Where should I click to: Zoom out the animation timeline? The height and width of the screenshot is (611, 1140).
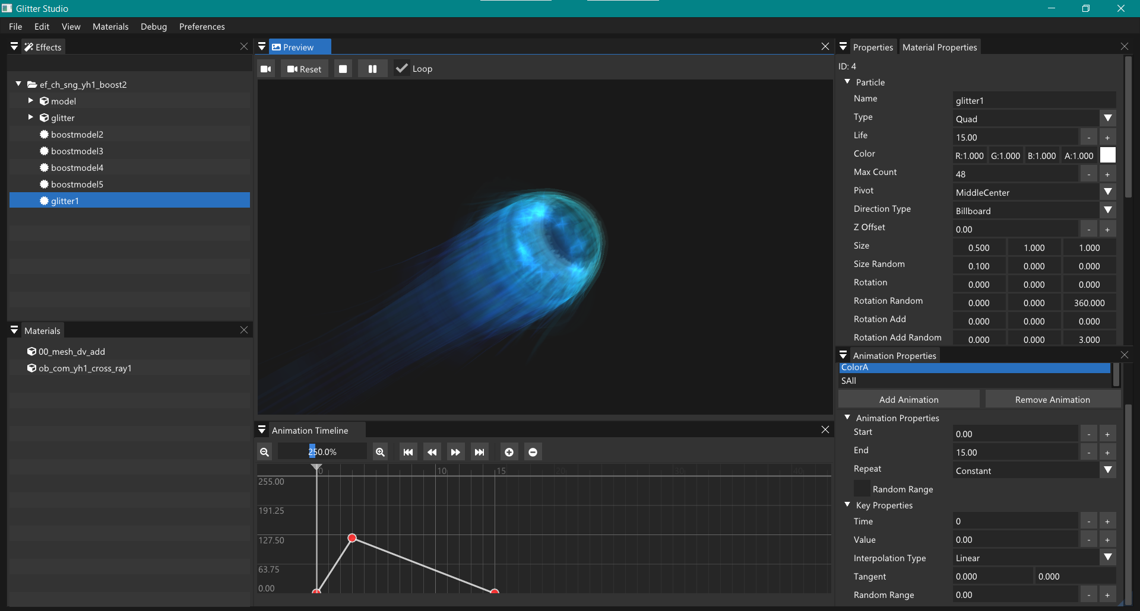point(265,452)
